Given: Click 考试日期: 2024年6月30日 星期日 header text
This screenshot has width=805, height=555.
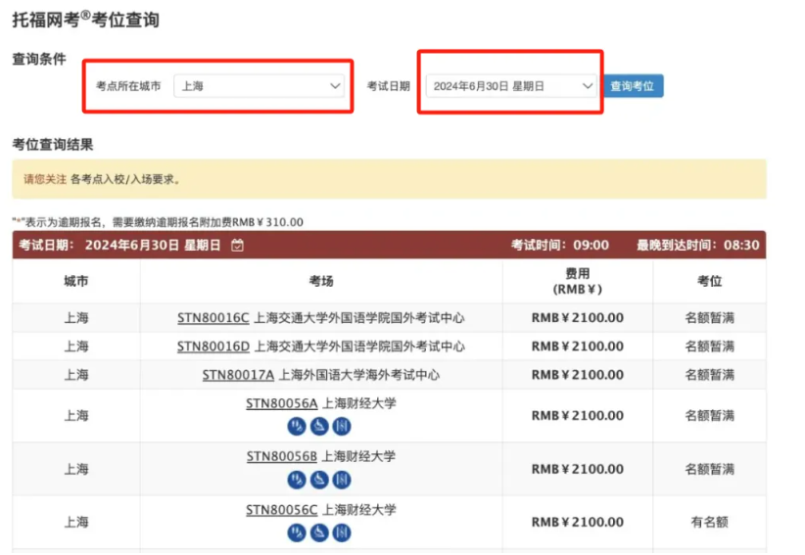Looking at the screenshot, I should (119, 245).
